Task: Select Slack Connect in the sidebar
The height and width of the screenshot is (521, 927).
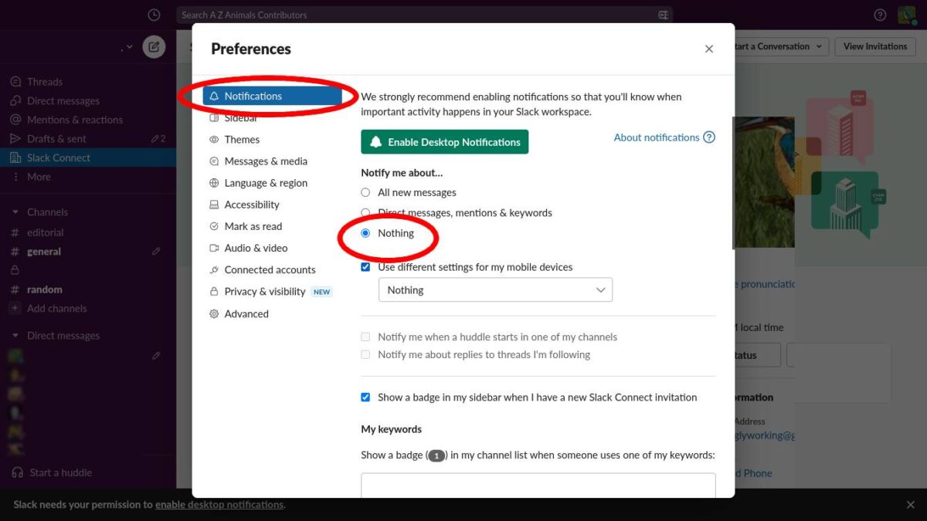Action: 88,157
